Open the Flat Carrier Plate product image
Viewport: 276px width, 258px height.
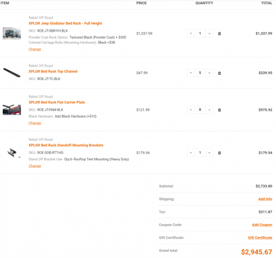(12, 110)
